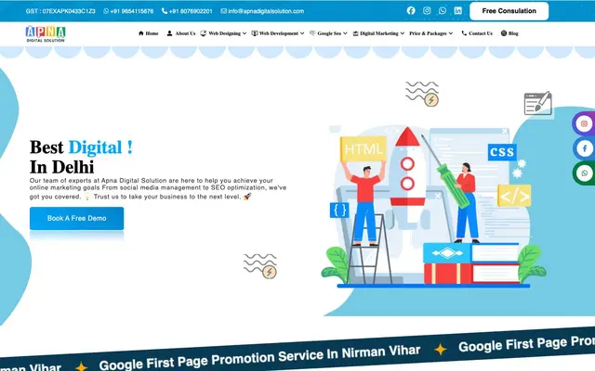
Task: Click the floating WhatsApp side button
Action: click(x=584, y=173)
